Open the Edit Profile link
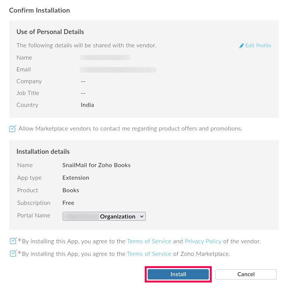The image size is (288, 288). (258, 45)
